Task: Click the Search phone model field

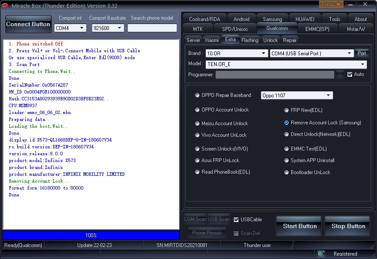Action: 152,28
